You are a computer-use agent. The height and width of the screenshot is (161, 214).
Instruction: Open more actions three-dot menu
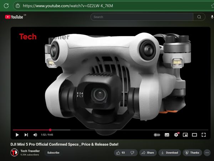tap(207, 153)
